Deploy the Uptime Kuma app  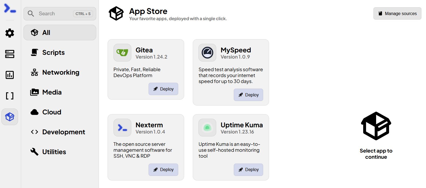248,170
